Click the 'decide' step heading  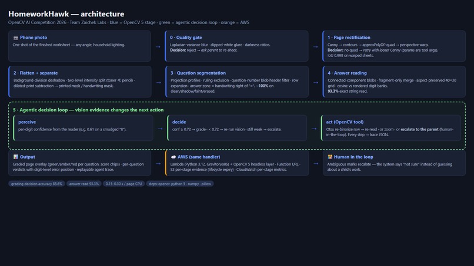tap(179, 122)
